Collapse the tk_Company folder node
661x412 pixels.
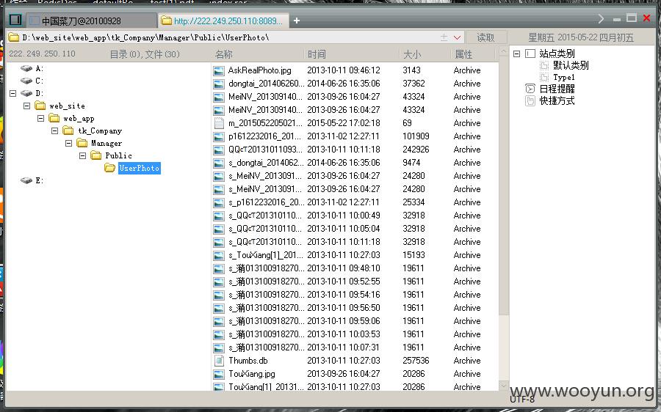point(55,131)
